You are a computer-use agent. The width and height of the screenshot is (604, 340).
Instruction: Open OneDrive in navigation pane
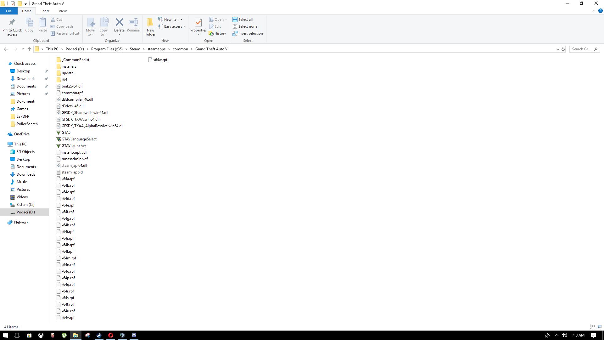click(x=22, y=134)
